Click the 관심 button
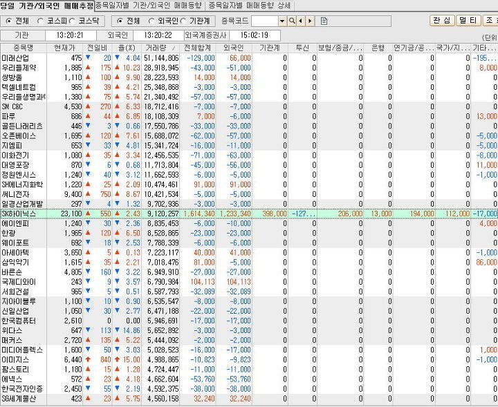The width and height of the screenshot is (498, 407). (x=443, y=21)
